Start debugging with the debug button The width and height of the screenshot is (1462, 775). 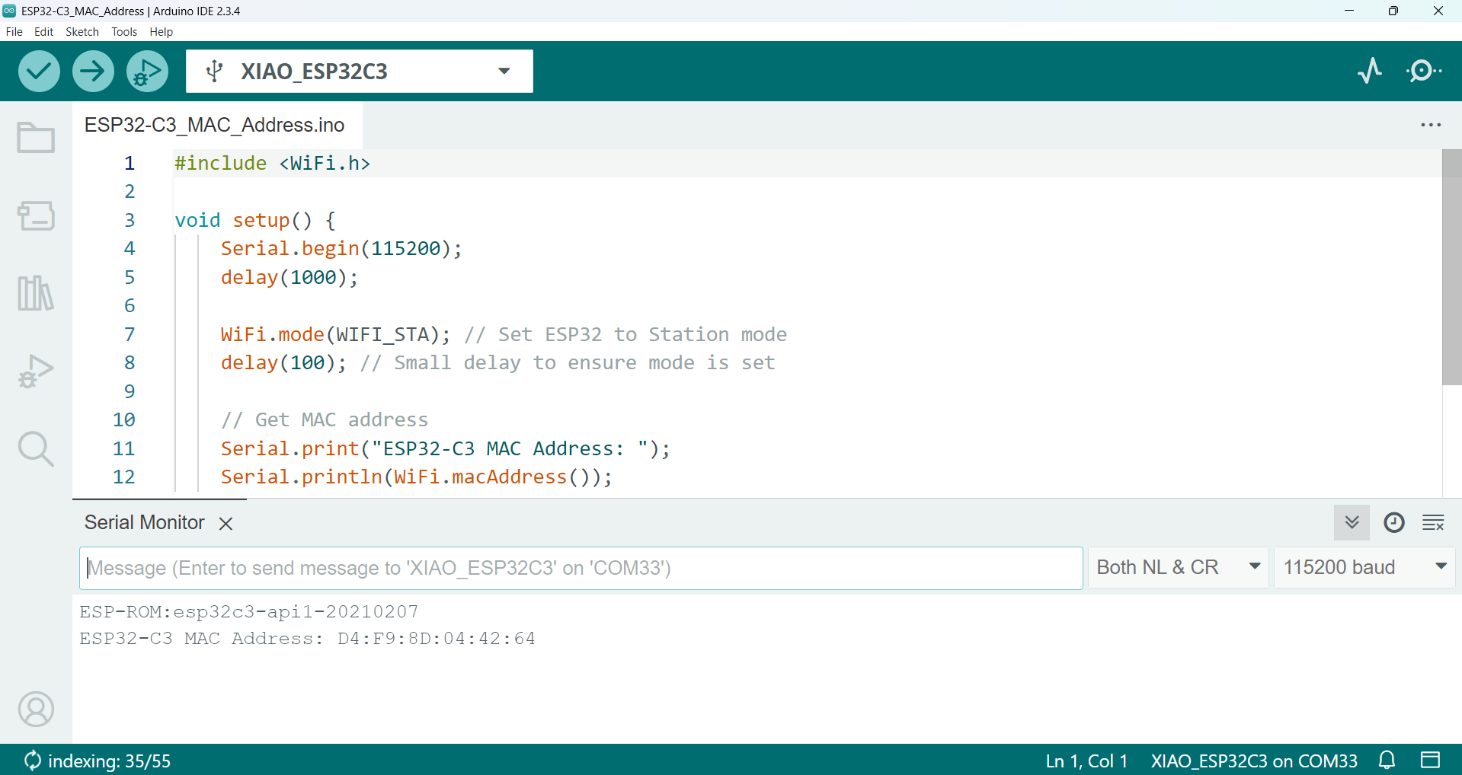[147, 72]
